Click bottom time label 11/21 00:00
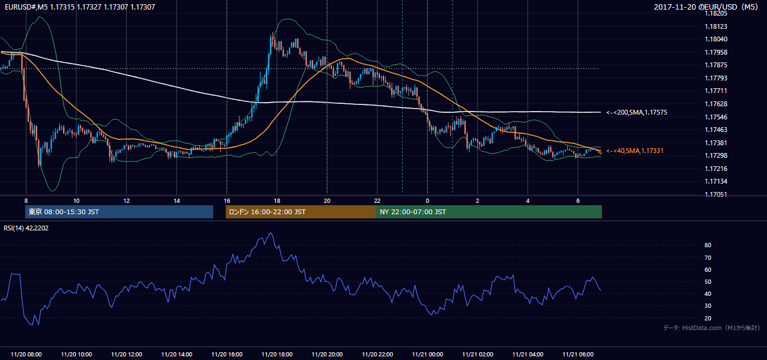The image size is (767, 360). [427, 355]
